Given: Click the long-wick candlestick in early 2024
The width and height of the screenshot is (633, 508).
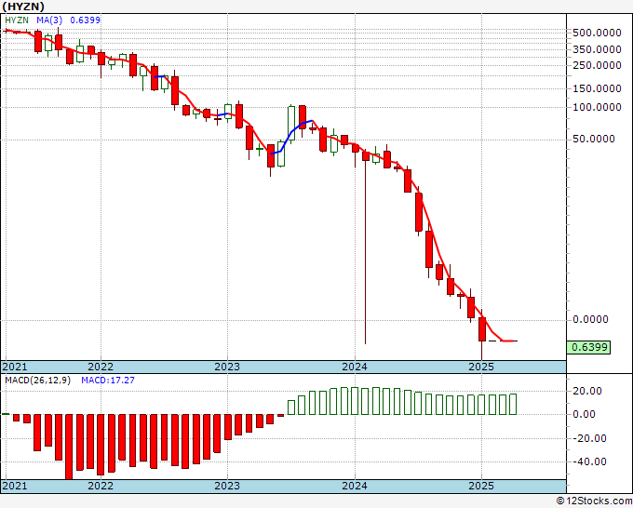Looking at the screenshot, I should 365,247.
